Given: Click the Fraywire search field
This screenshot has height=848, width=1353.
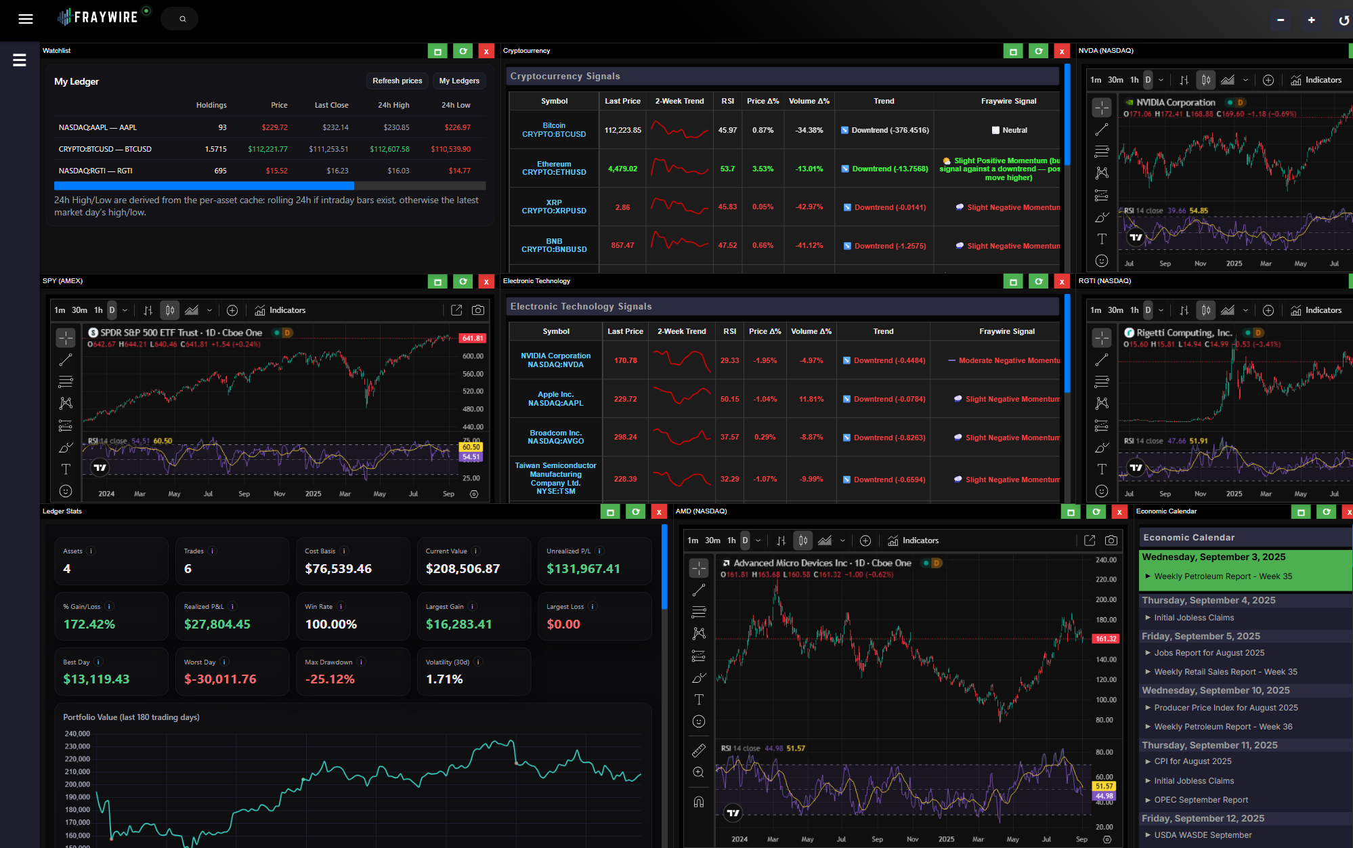Looking at the screenshot, I should coord(180,19).
